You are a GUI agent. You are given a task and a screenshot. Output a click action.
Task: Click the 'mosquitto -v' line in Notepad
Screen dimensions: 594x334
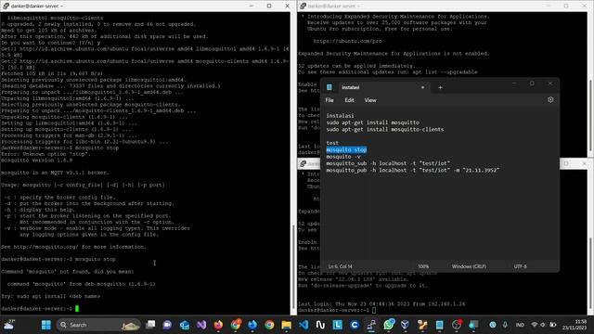(343, 157)
